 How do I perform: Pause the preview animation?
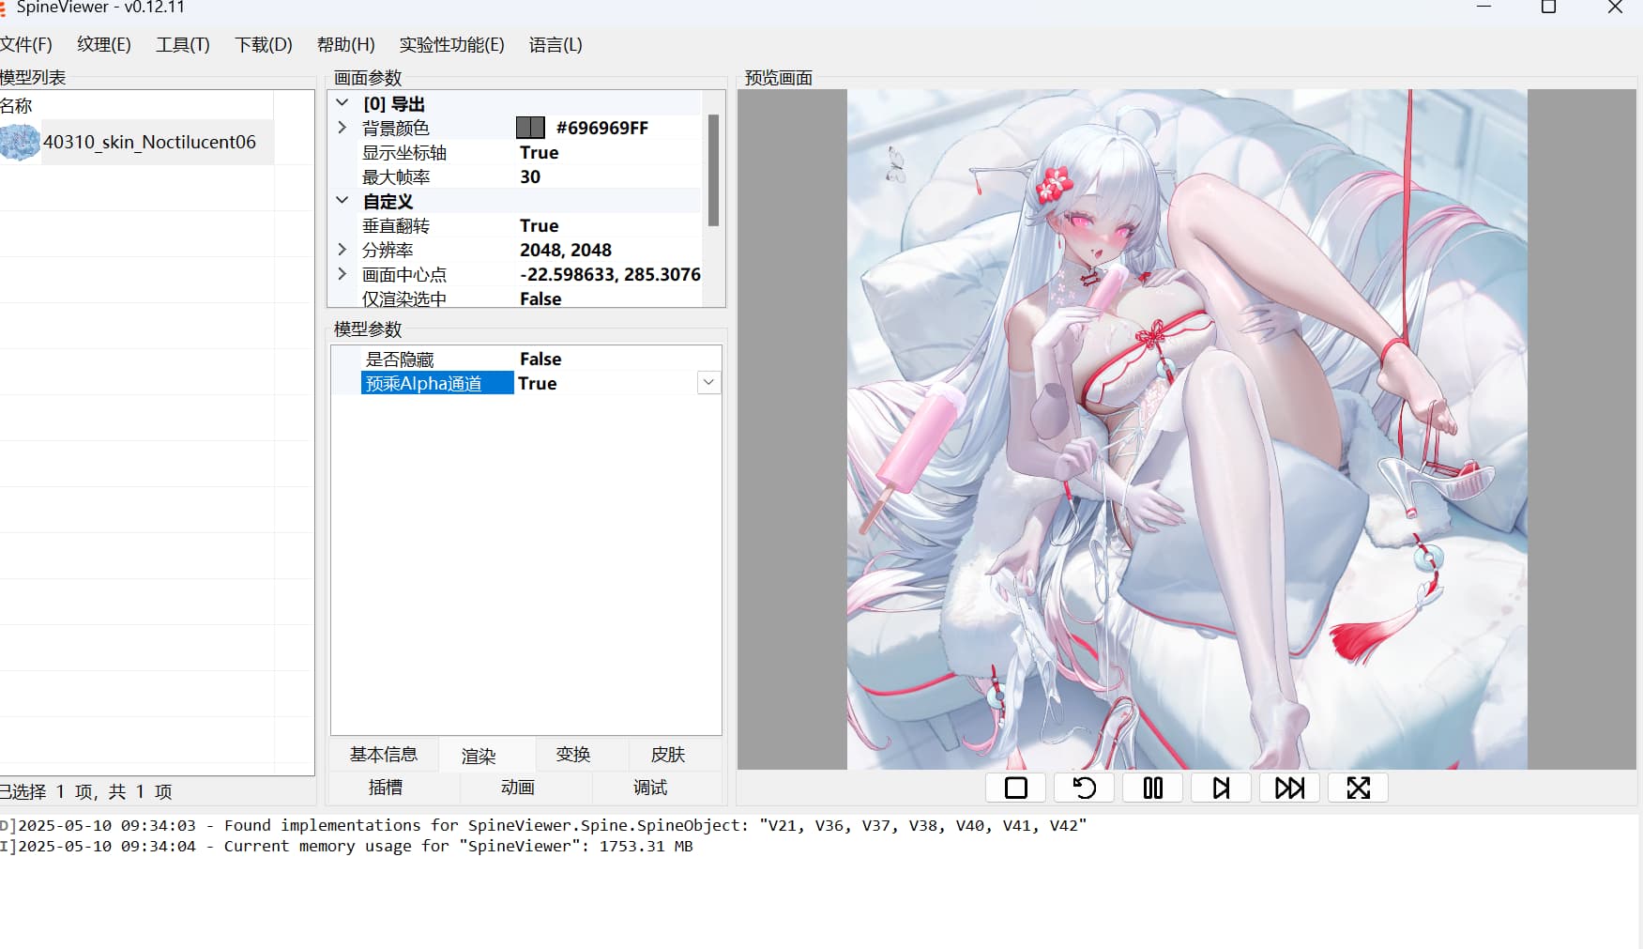click(x=1152, y=788)
